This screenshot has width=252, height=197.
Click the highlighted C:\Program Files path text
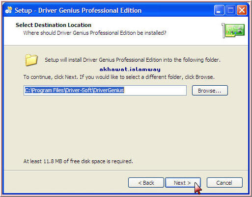pyautogui.click(x=74, y=90)
